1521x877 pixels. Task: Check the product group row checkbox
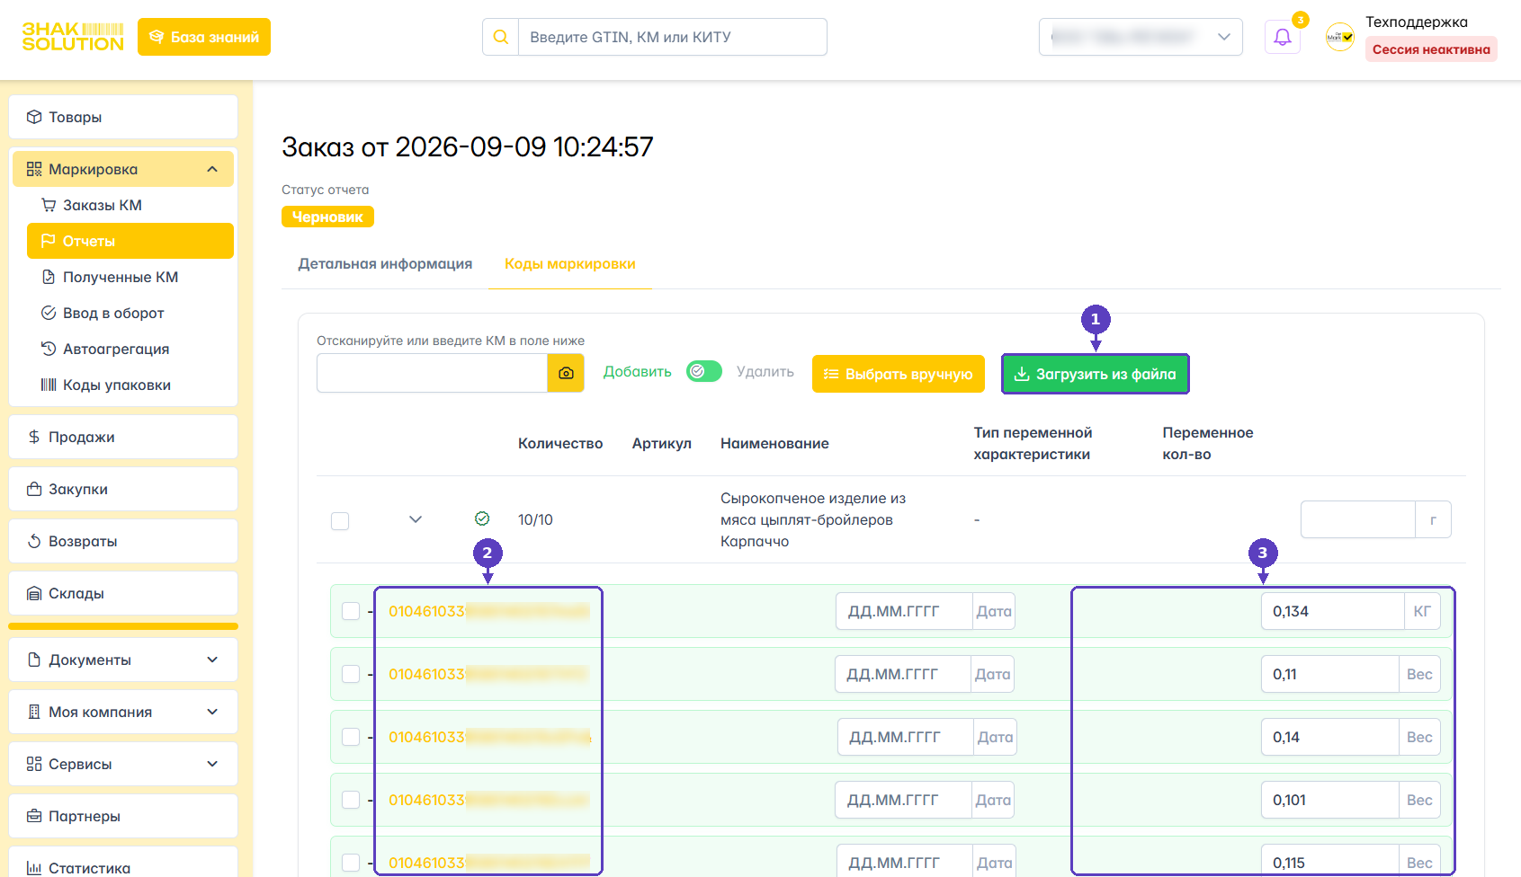(340, 521)
